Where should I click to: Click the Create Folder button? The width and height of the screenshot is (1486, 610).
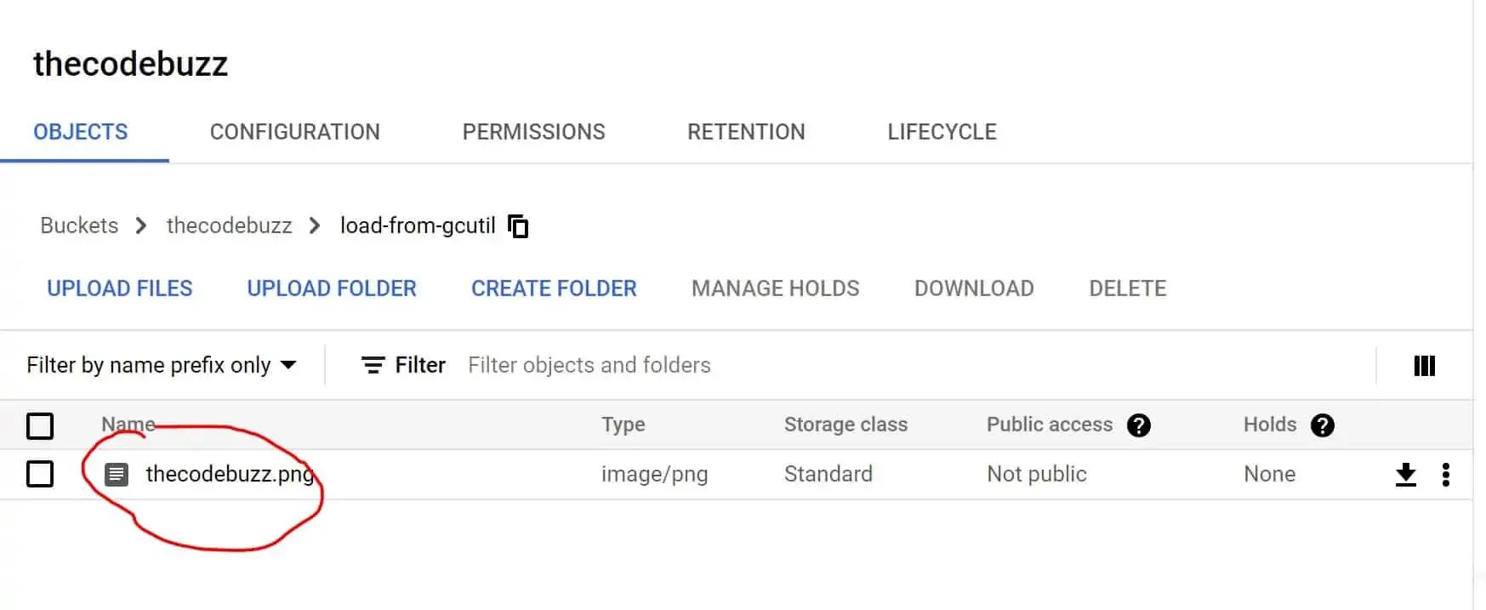pos(553,288)
